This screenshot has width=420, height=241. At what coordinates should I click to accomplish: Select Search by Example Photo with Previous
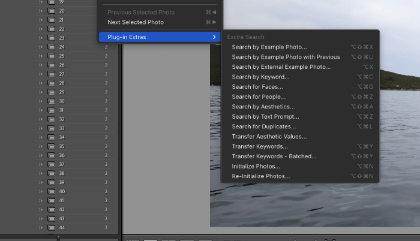(x=300, y=57)
